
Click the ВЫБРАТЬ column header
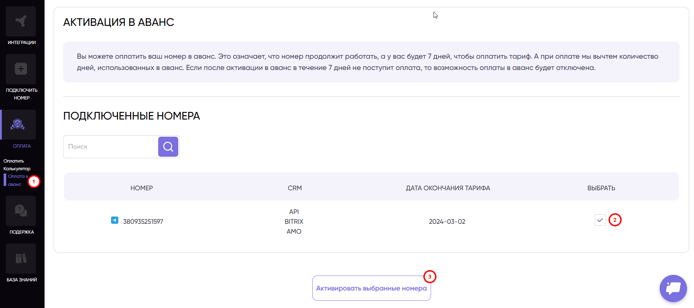(x=601, y=188)
